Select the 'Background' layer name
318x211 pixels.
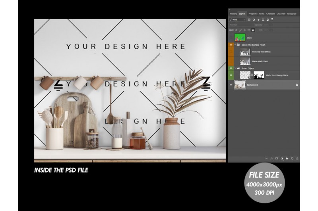pos(252,85)
